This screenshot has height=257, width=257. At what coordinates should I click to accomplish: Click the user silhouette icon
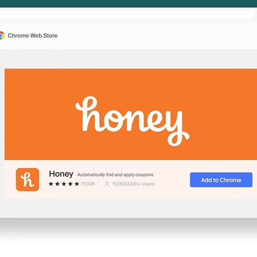pyautogui.click(x=107, y=184)
